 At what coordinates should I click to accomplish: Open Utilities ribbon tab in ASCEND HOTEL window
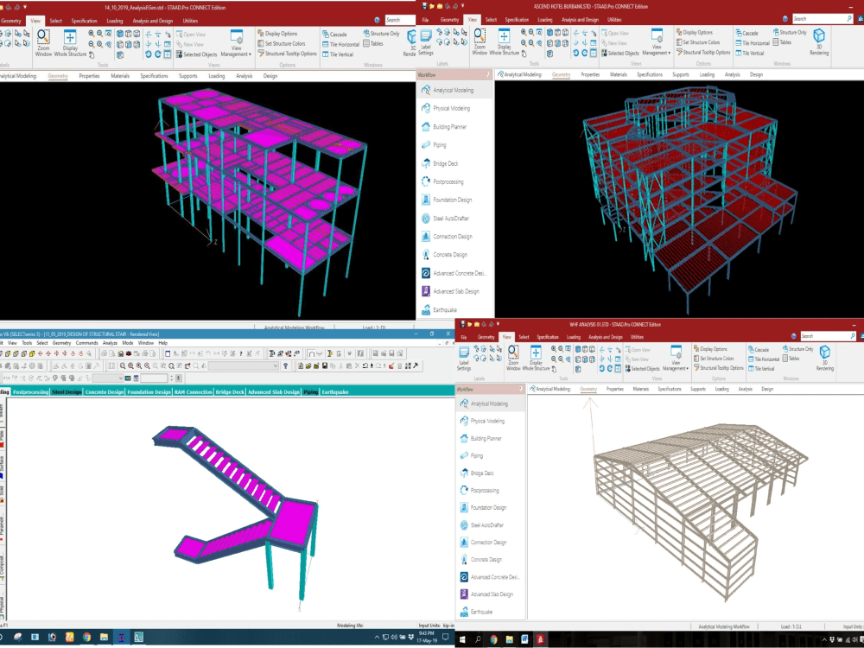tap(614, 20)
